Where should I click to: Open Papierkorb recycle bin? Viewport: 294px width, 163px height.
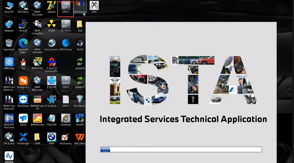(x=9, y=45)
